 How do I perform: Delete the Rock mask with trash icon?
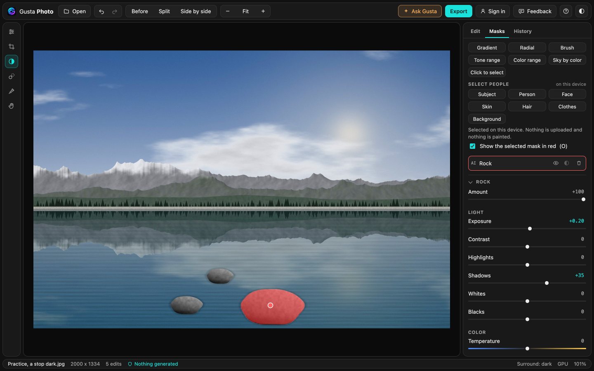[x=579, y=163]
